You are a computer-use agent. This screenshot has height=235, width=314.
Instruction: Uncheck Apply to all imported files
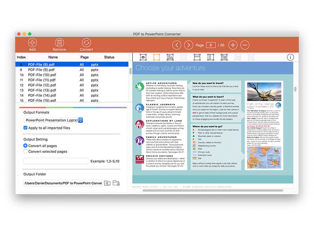25,128
